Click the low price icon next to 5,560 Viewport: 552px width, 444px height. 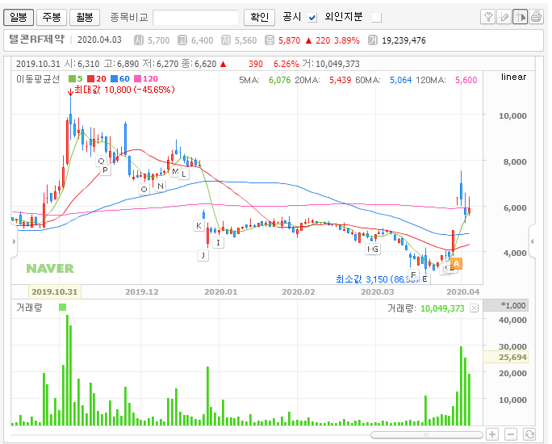point(226,40)
